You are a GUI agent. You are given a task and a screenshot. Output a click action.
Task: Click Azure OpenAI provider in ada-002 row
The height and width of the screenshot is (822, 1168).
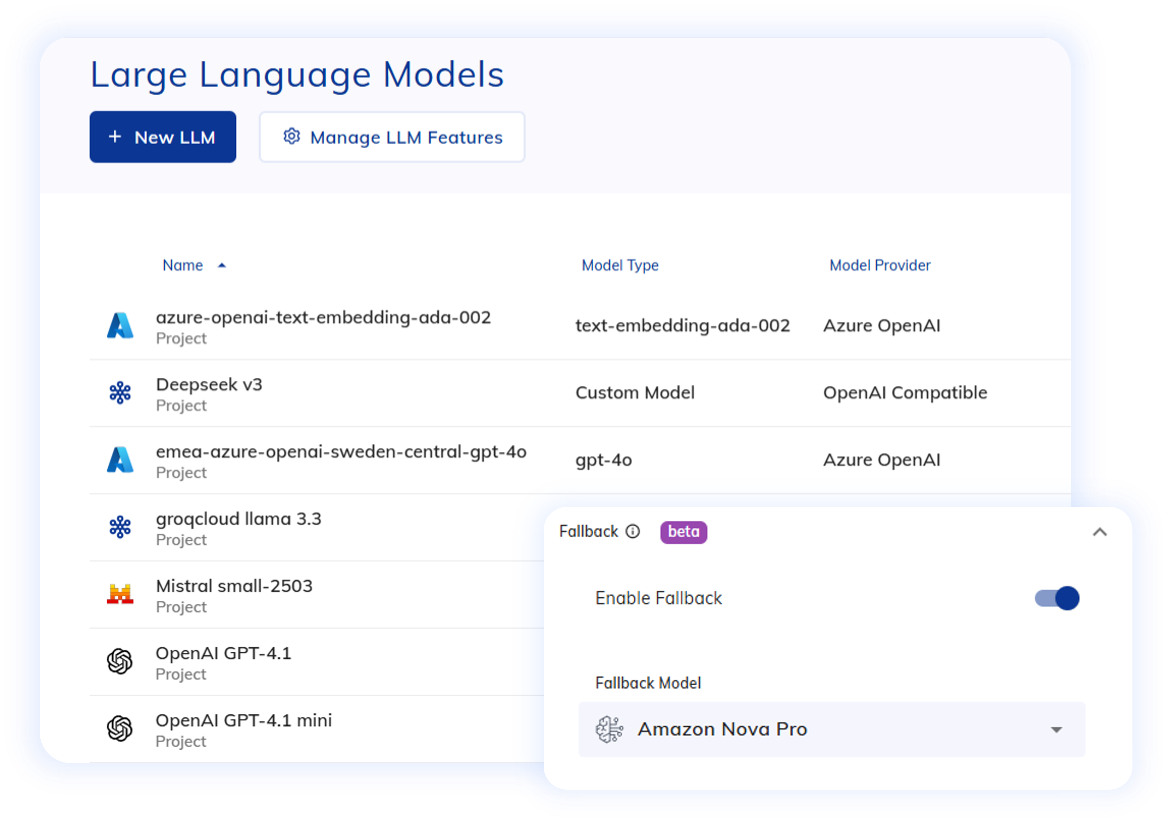882,326
